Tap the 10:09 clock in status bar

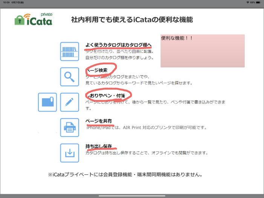pyautogui.click(x=6, y=2)
